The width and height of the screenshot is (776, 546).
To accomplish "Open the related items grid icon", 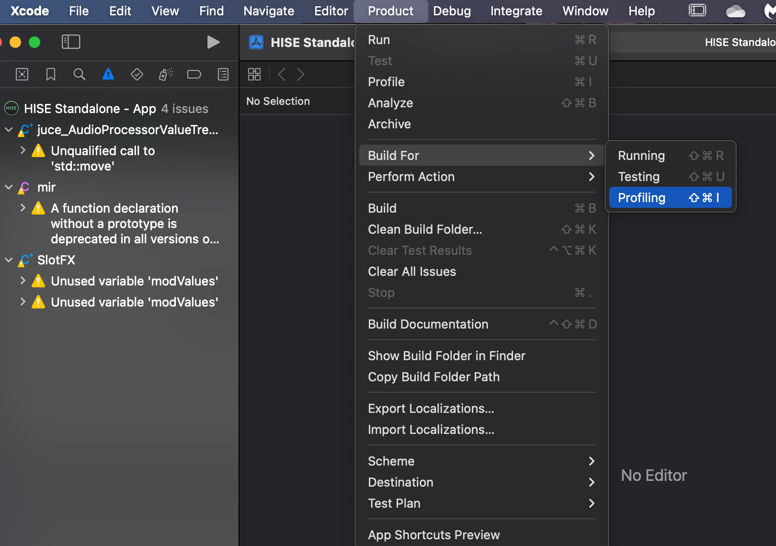I will pos(254,74).
